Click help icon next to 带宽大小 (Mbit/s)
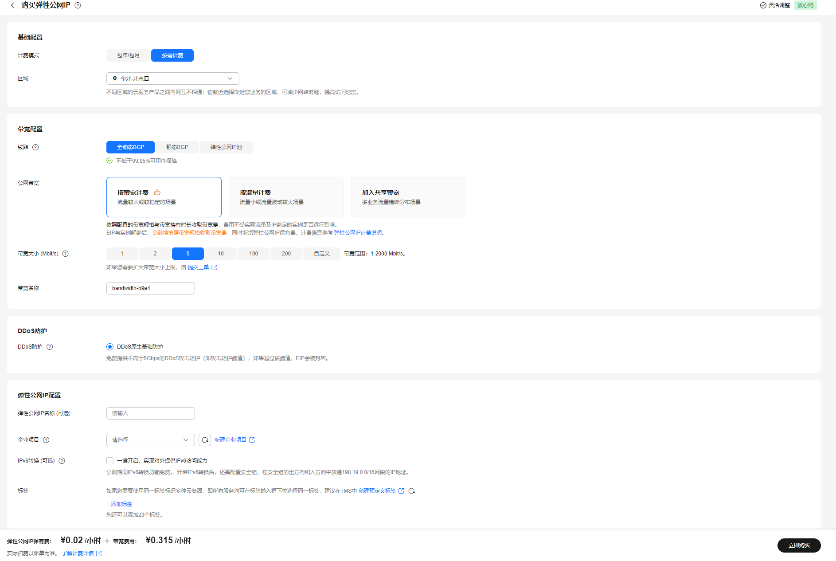 pos(65,254)
